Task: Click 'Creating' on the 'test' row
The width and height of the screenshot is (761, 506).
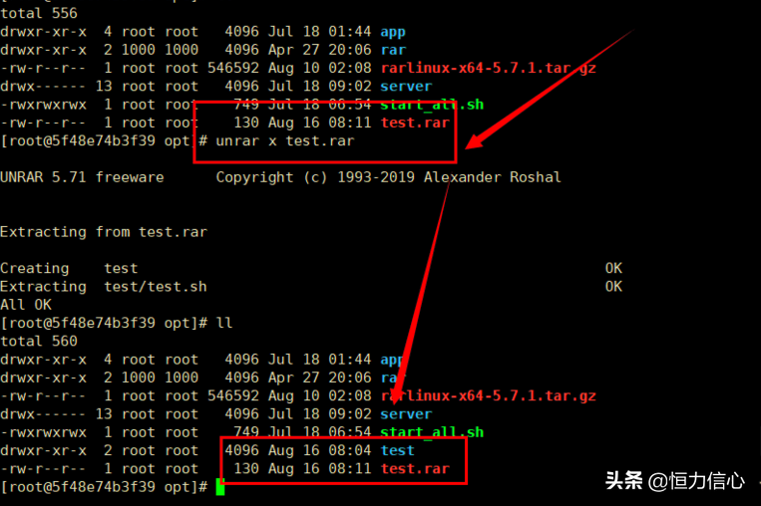Action: [35, 269]
